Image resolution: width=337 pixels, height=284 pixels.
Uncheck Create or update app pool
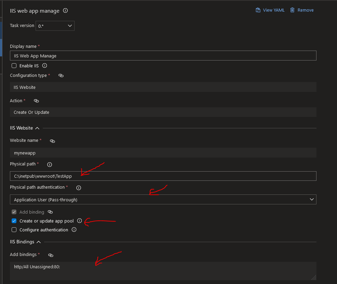pyautogui.click(x=14, y=221)
